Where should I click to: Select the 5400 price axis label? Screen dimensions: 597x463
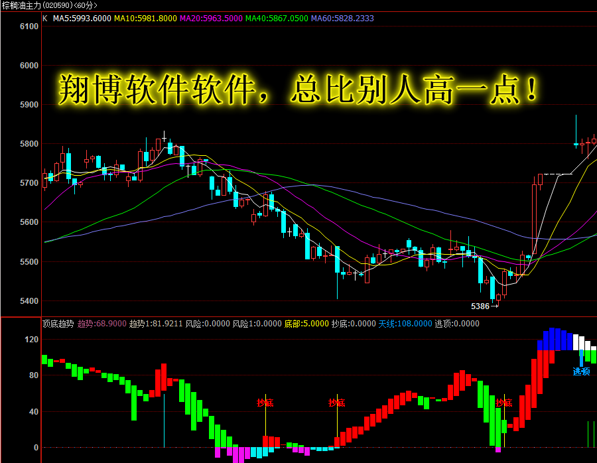click(29, 301)
